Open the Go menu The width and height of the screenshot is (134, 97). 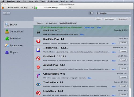(37, 1)
